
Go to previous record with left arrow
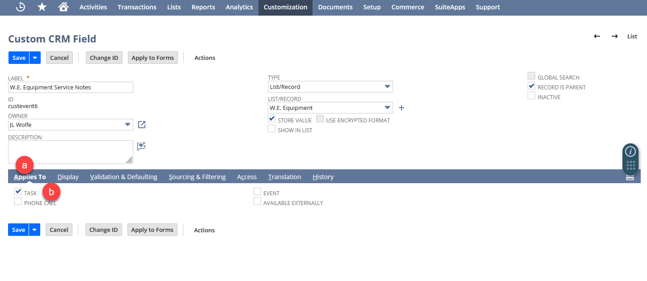point(597,36)
